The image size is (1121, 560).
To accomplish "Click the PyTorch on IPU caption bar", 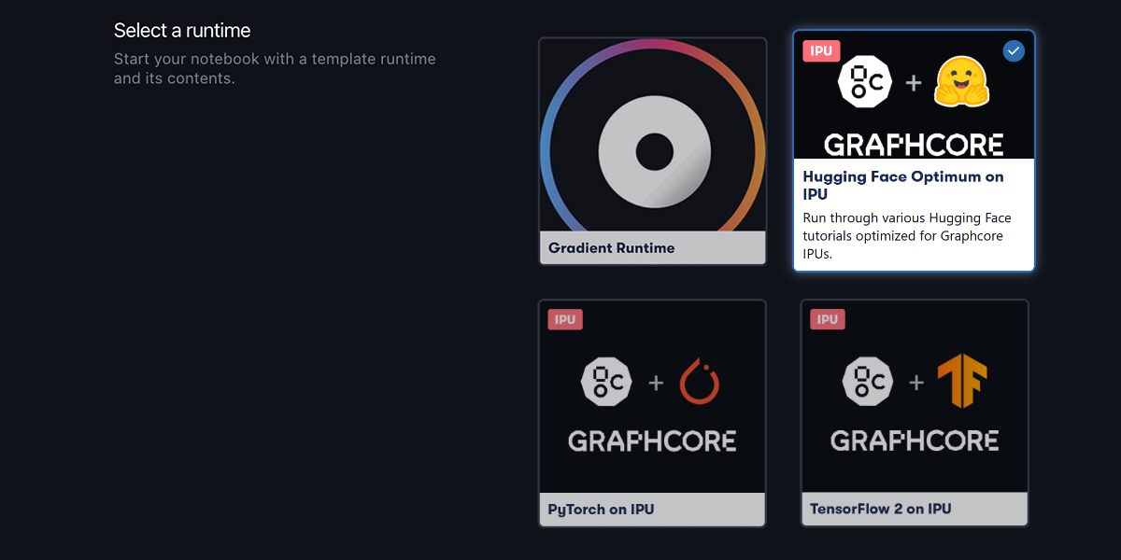I will 652,510.
